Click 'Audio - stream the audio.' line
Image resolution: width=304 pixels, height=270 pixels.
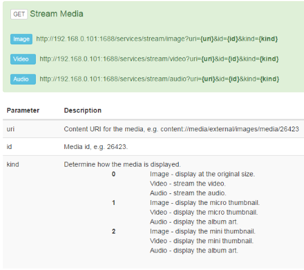[x=188, y=193]
